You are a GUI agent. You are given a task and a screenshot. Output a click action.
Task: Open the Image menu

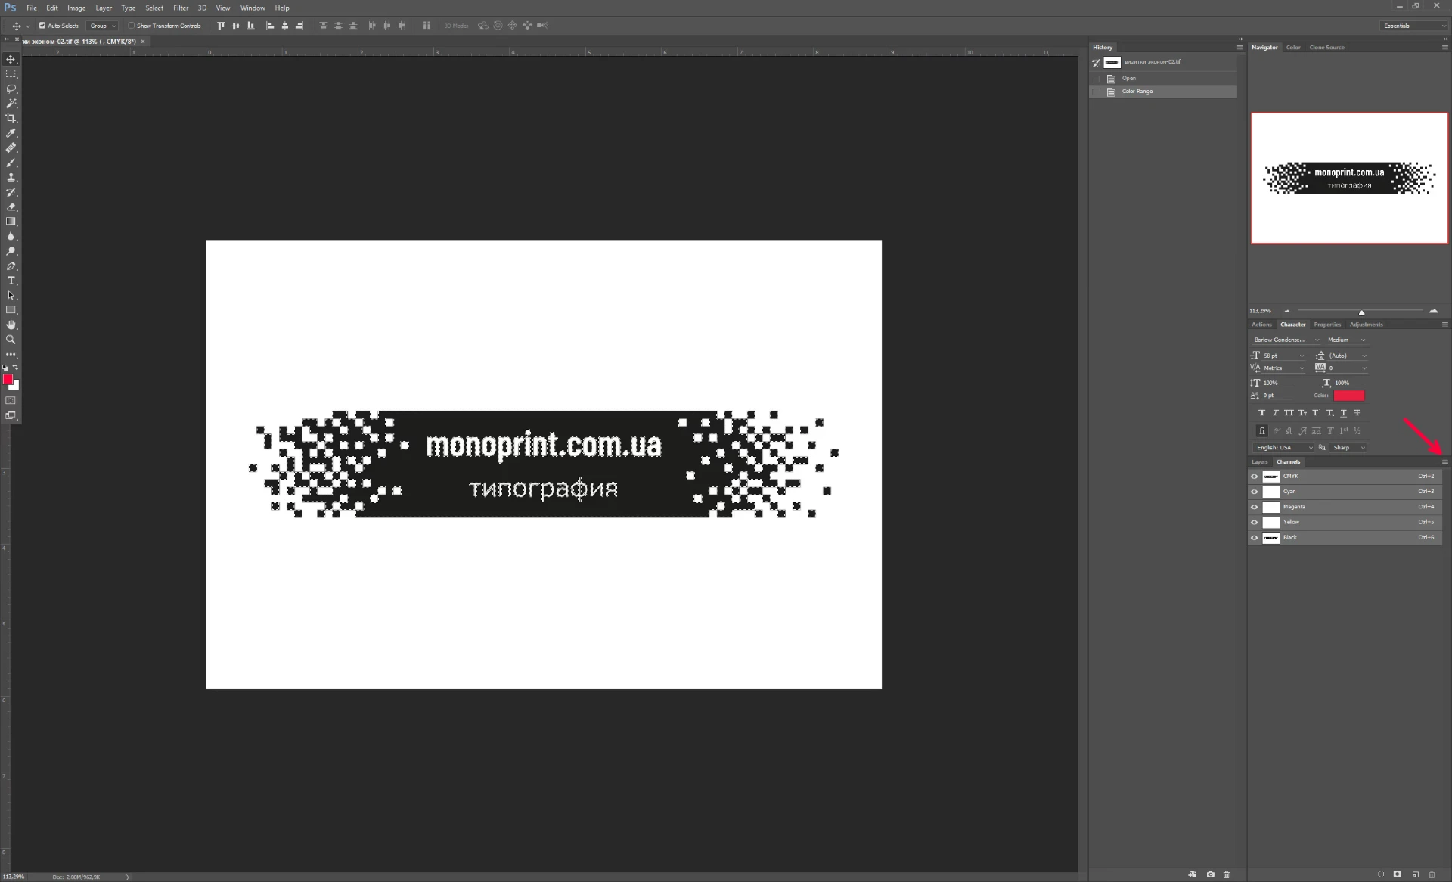tap(76, 8)
